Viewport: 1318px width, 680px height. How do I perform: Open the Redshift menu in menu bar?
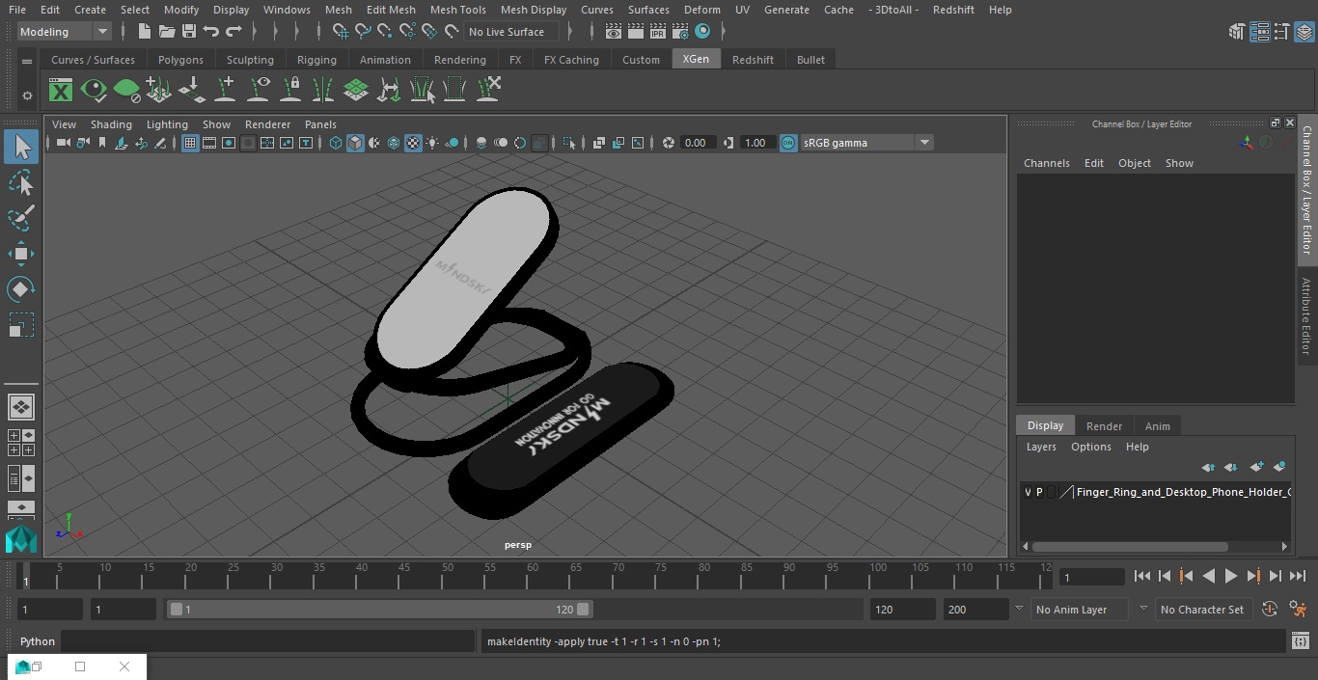[x=953, y=10]
